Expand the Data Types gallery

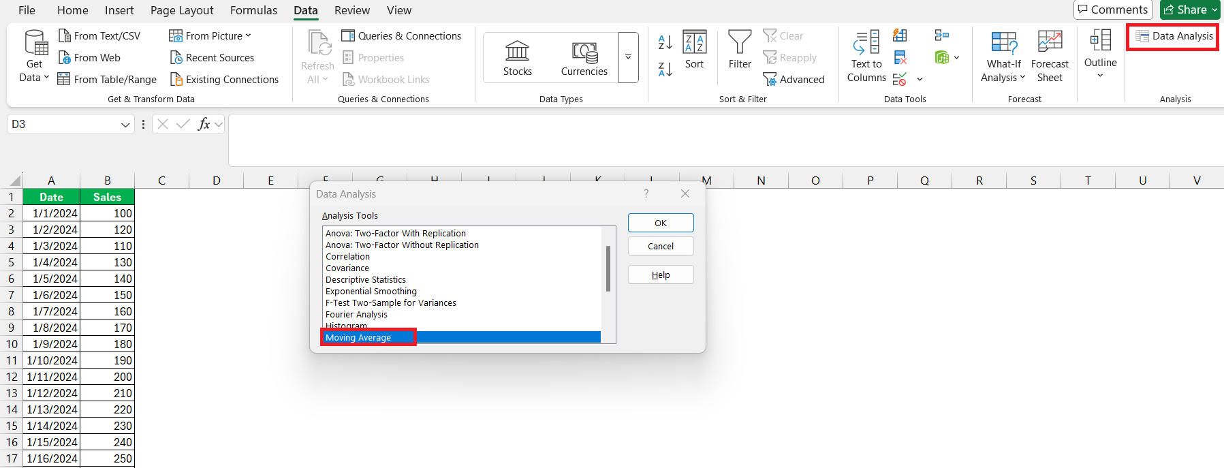click(628, 58)
